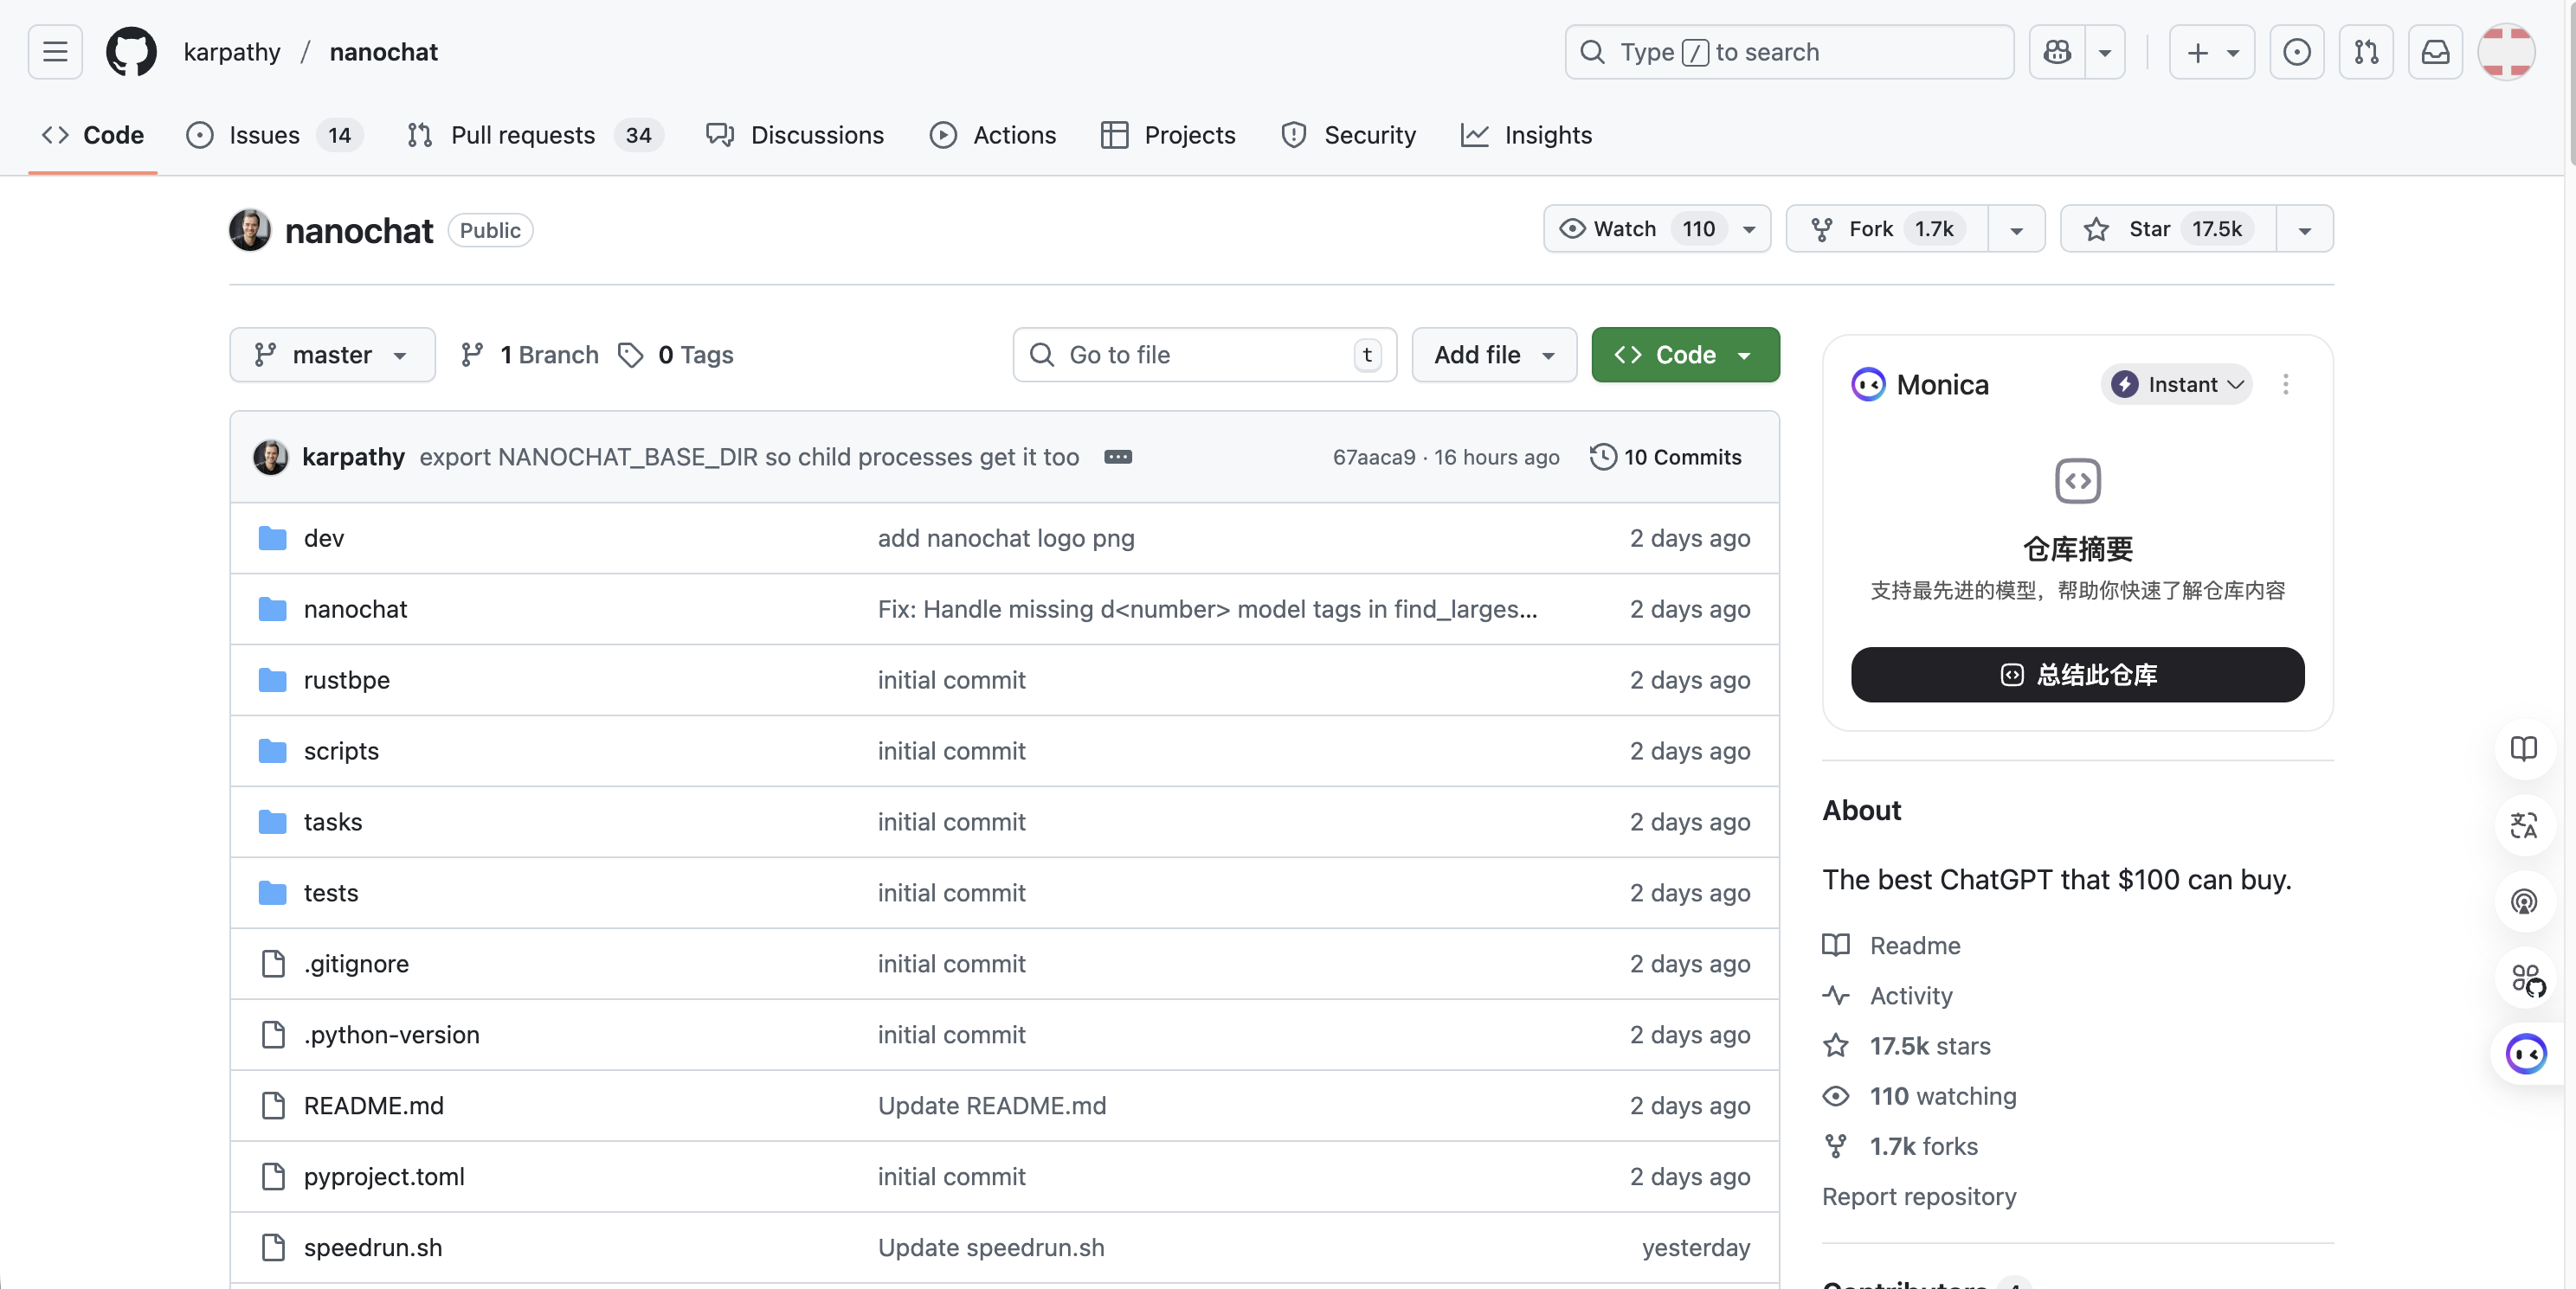This screenshot has height=1289, width=2576.
Task: Click the 总结此仓库 summarize button
Action: [2077, 675]
